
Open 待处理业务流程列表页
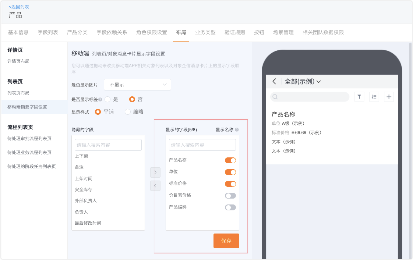coord(29,152)
